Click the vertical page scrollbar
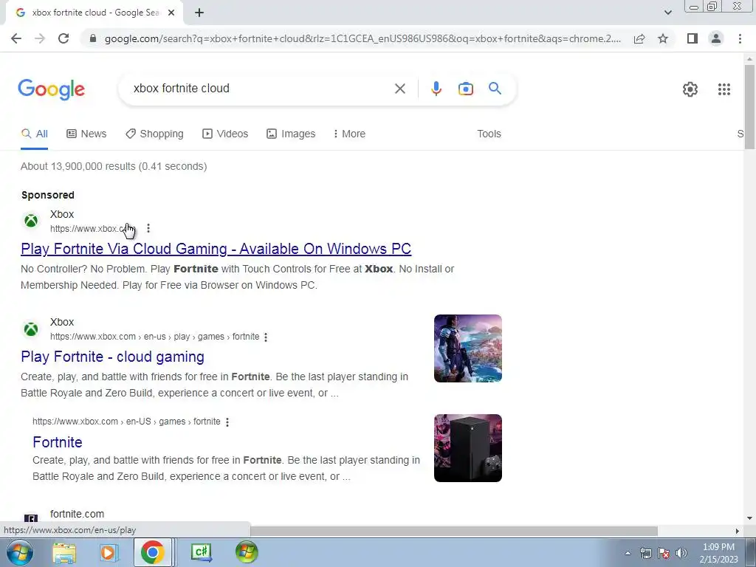This screenshot has width=756, height=567. pyautogui.click(x=749, y=106)
